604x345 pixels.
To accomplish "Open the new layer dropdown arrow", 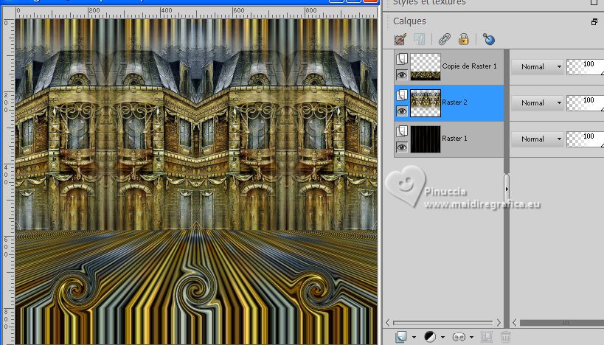I will tap(414, 338).
